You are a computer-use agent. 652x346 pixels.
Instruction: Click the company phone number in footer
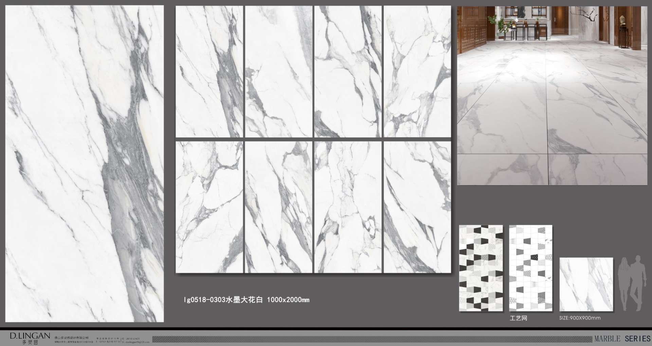(x=108, y=342)
